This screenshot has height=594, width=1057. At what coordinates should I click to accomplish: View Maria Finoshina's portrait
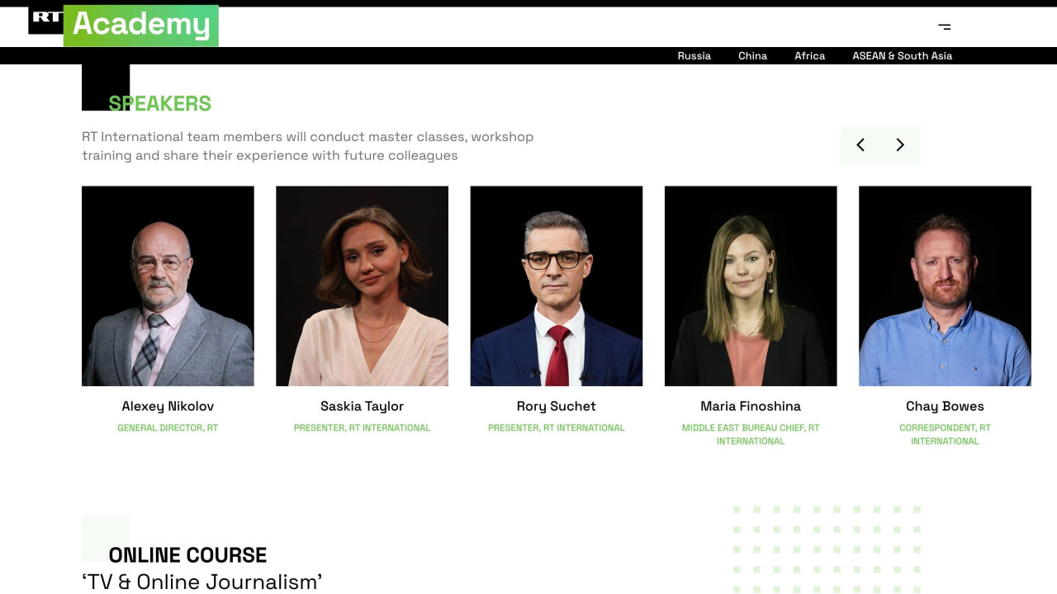coord(751,285)
